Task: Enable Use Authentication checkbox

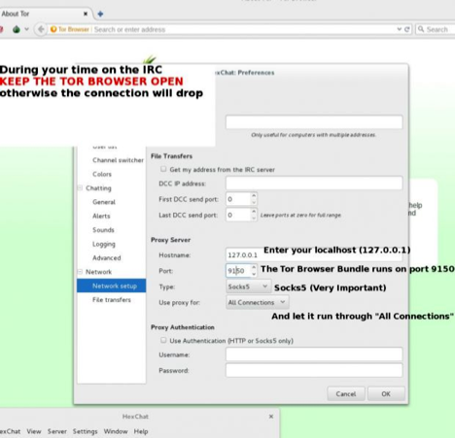Action: [x=163, y=340]
